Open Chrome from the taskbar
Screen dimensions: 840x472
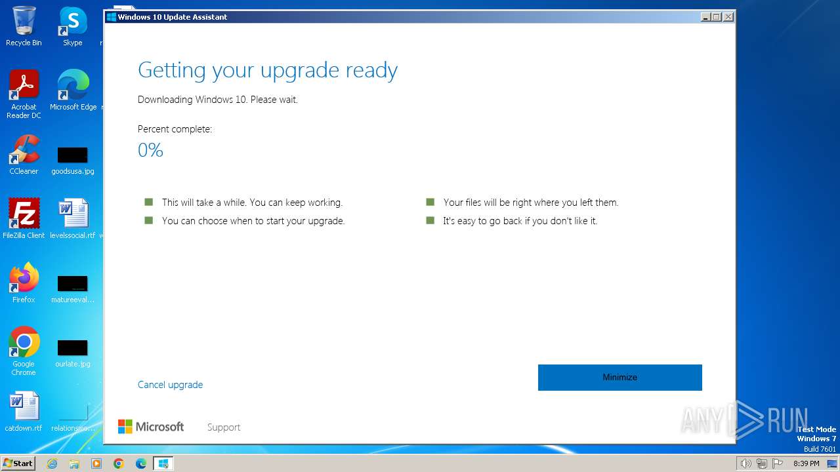point(119,463)
